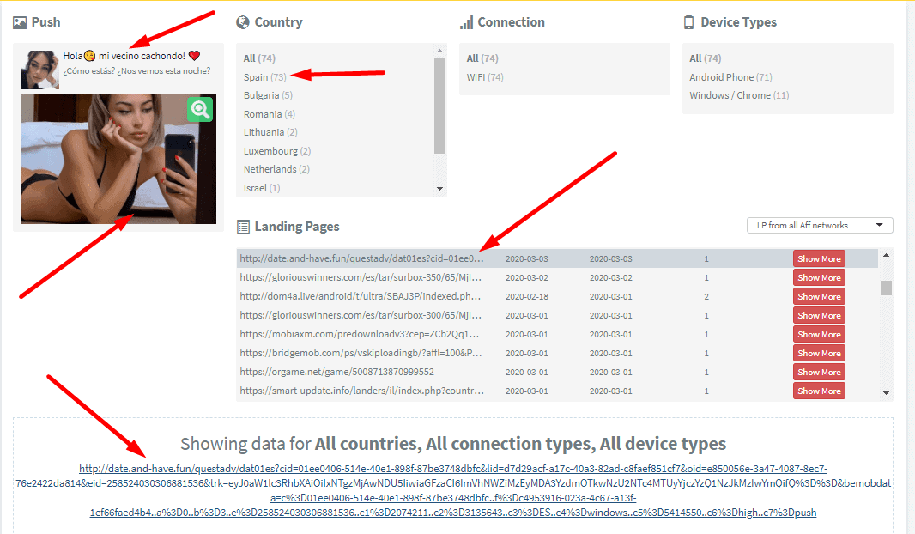Click the Push section image icon
Image resolution: width=915 pixels, height=534 pixels.
pyautogui.click(x=20, y=22)
